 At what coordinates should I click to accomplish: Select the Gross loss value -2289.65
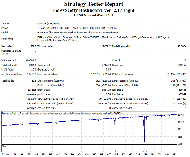coord(181,65)
